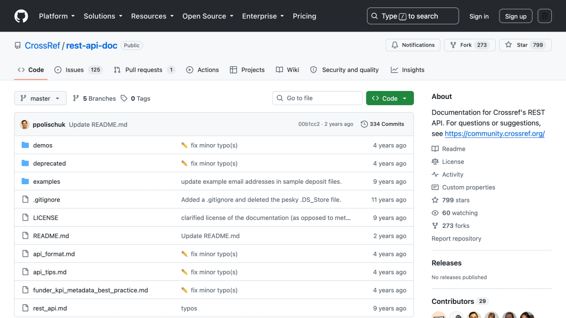The height and width of the screenshot is (318, 566).
Task: Expand the Enterprise menu
Action: tap(263, 16)
